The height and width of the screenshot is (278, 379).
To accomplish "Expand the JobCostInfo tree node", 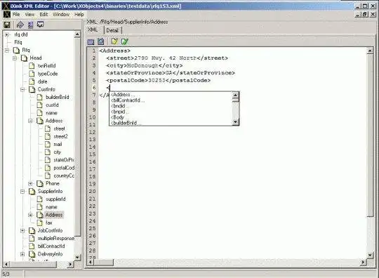I will coord(22,230).
